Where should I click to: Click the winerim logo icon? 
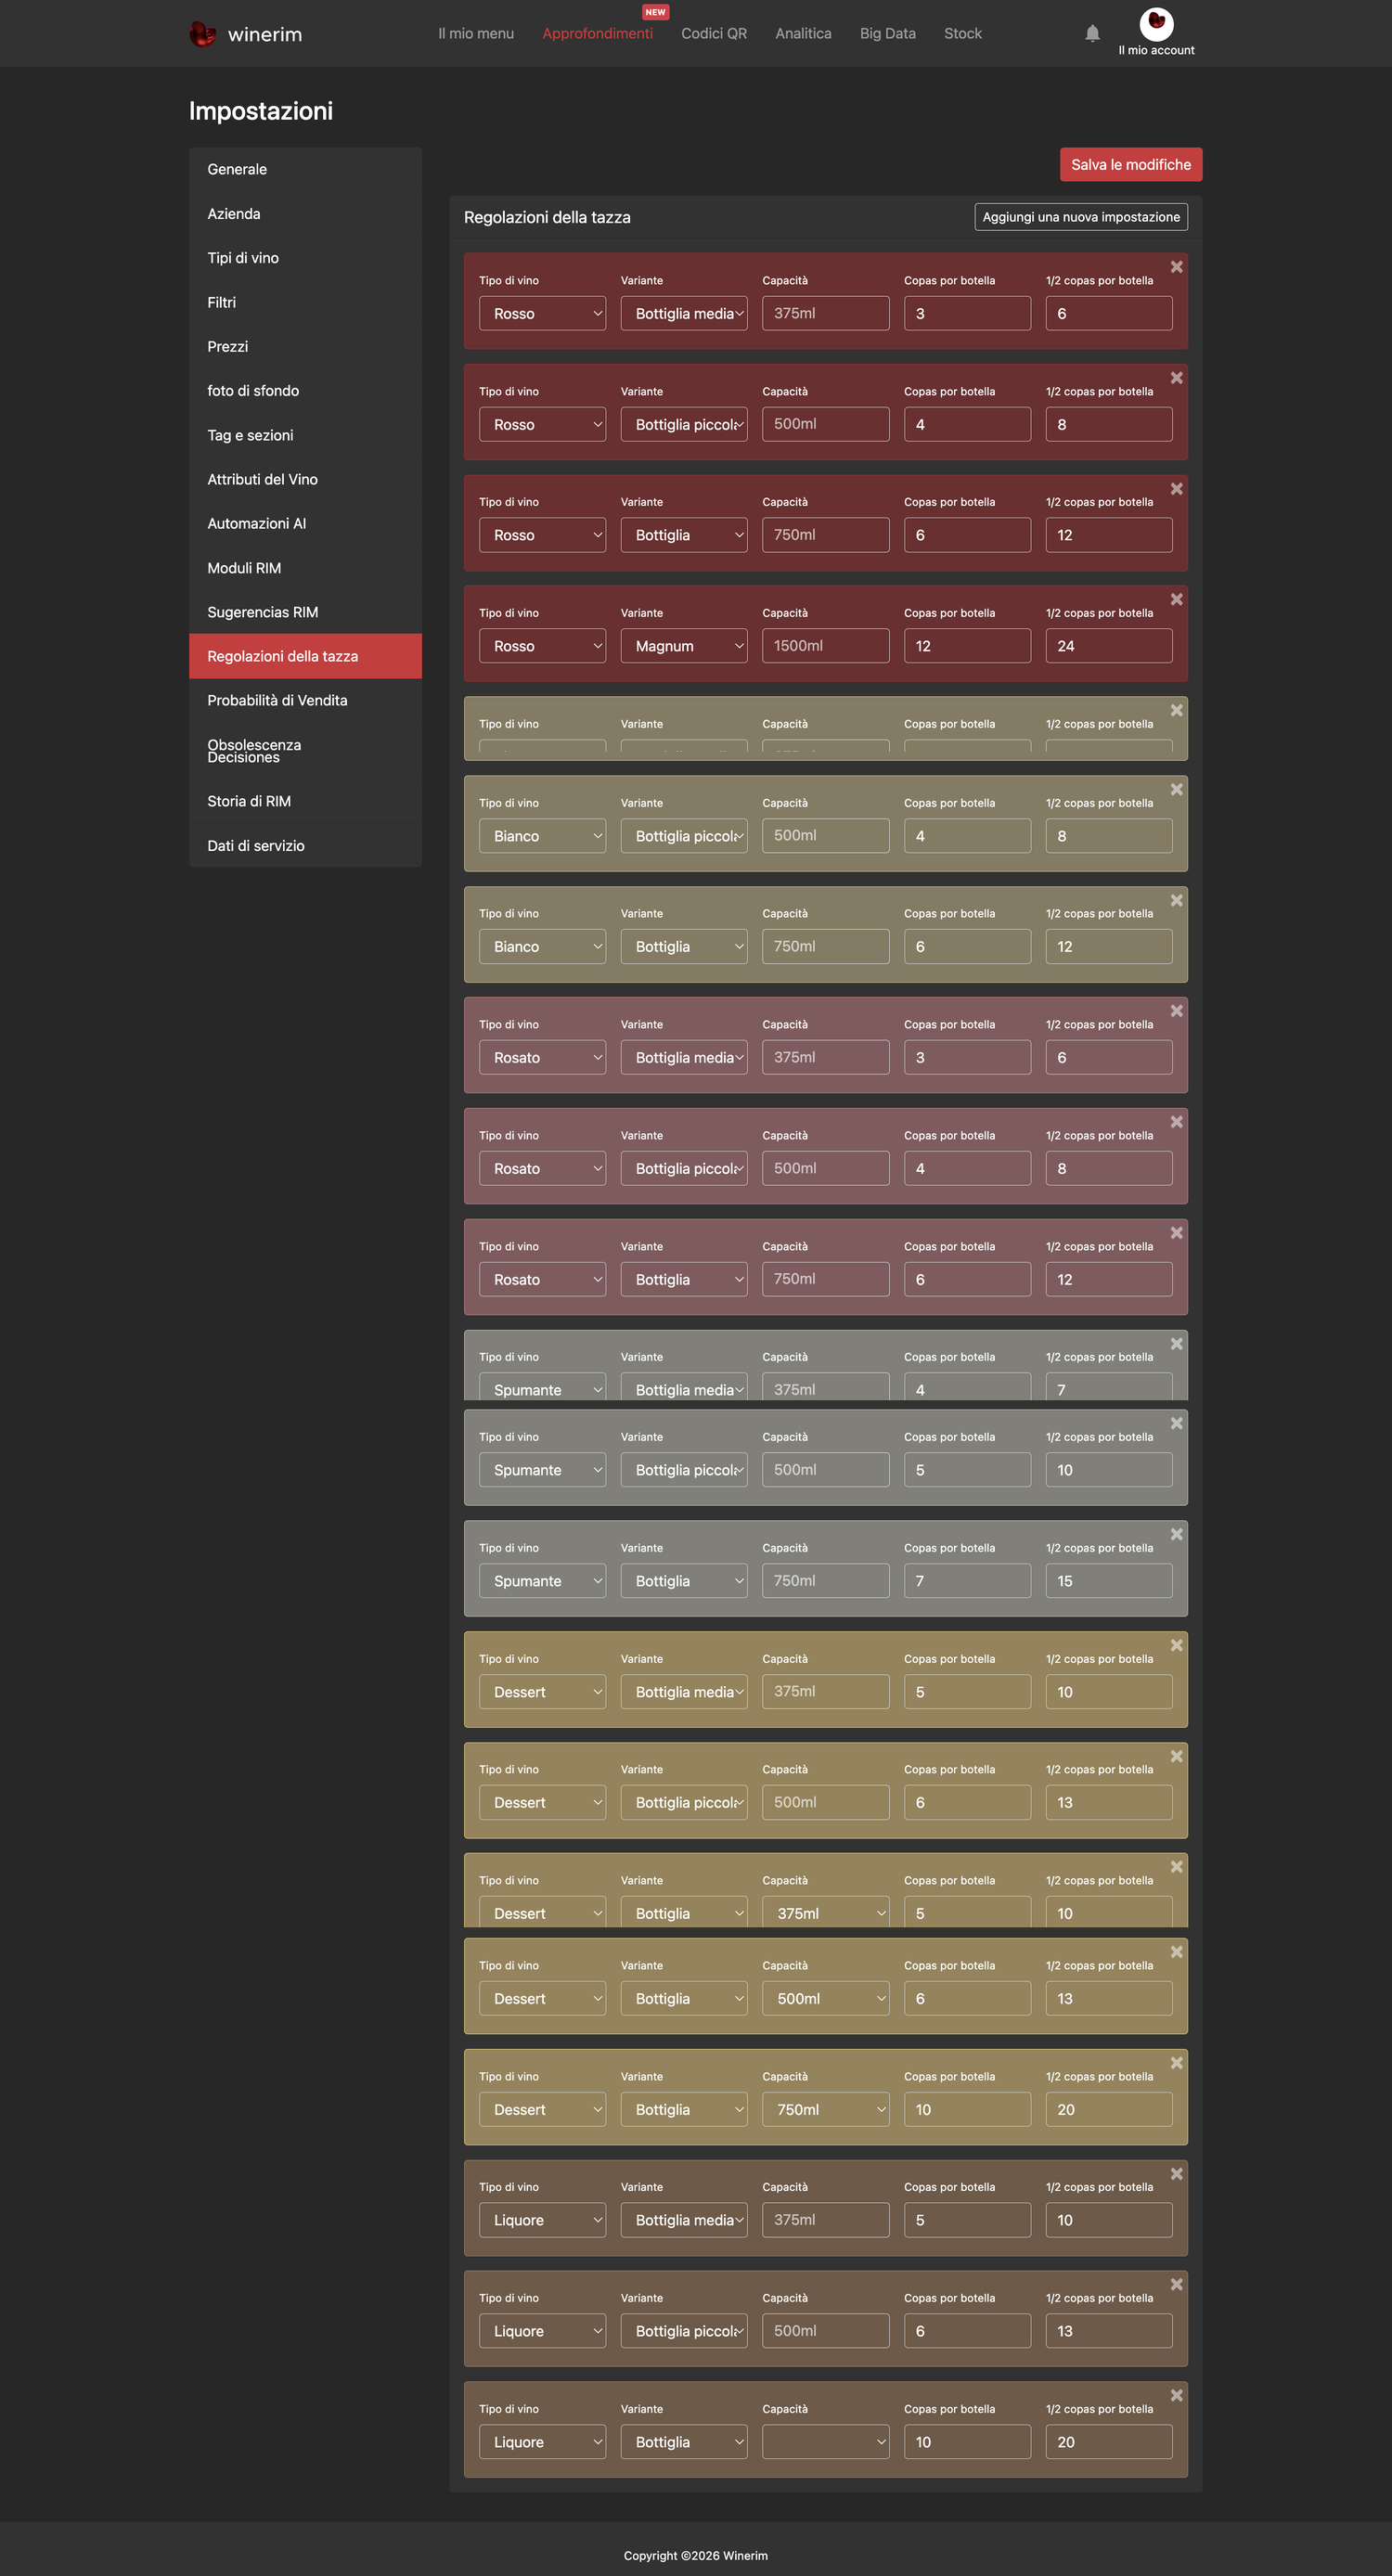coord(203,34)
